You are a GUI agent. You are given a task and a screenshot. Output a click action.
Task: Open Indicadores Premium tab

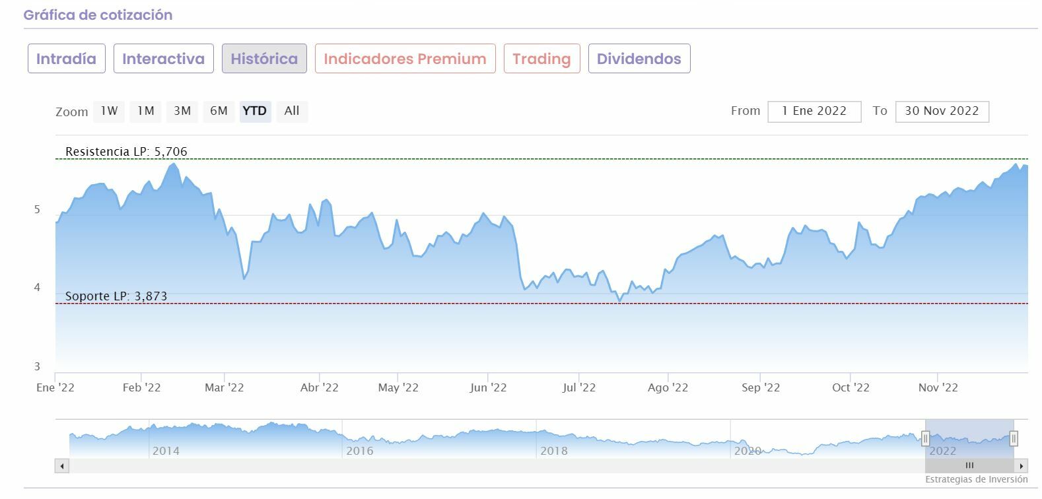(x=405, y=59)
